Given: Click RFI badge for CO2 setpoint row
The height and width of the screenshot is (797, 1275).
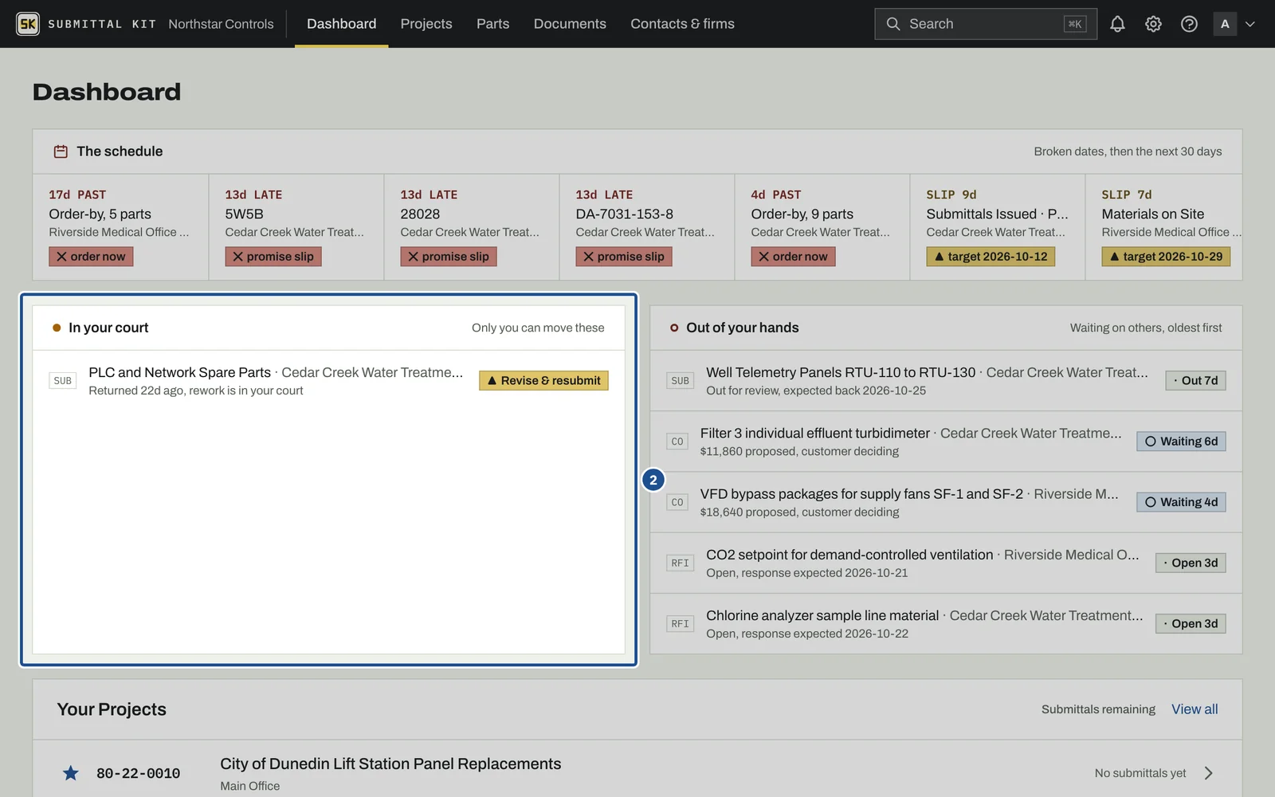Looking at the screenshot, I should [680, 563].
